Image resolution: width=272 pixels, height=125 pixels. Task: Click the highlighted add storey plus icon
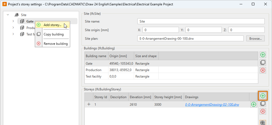(x=263, y=96)
